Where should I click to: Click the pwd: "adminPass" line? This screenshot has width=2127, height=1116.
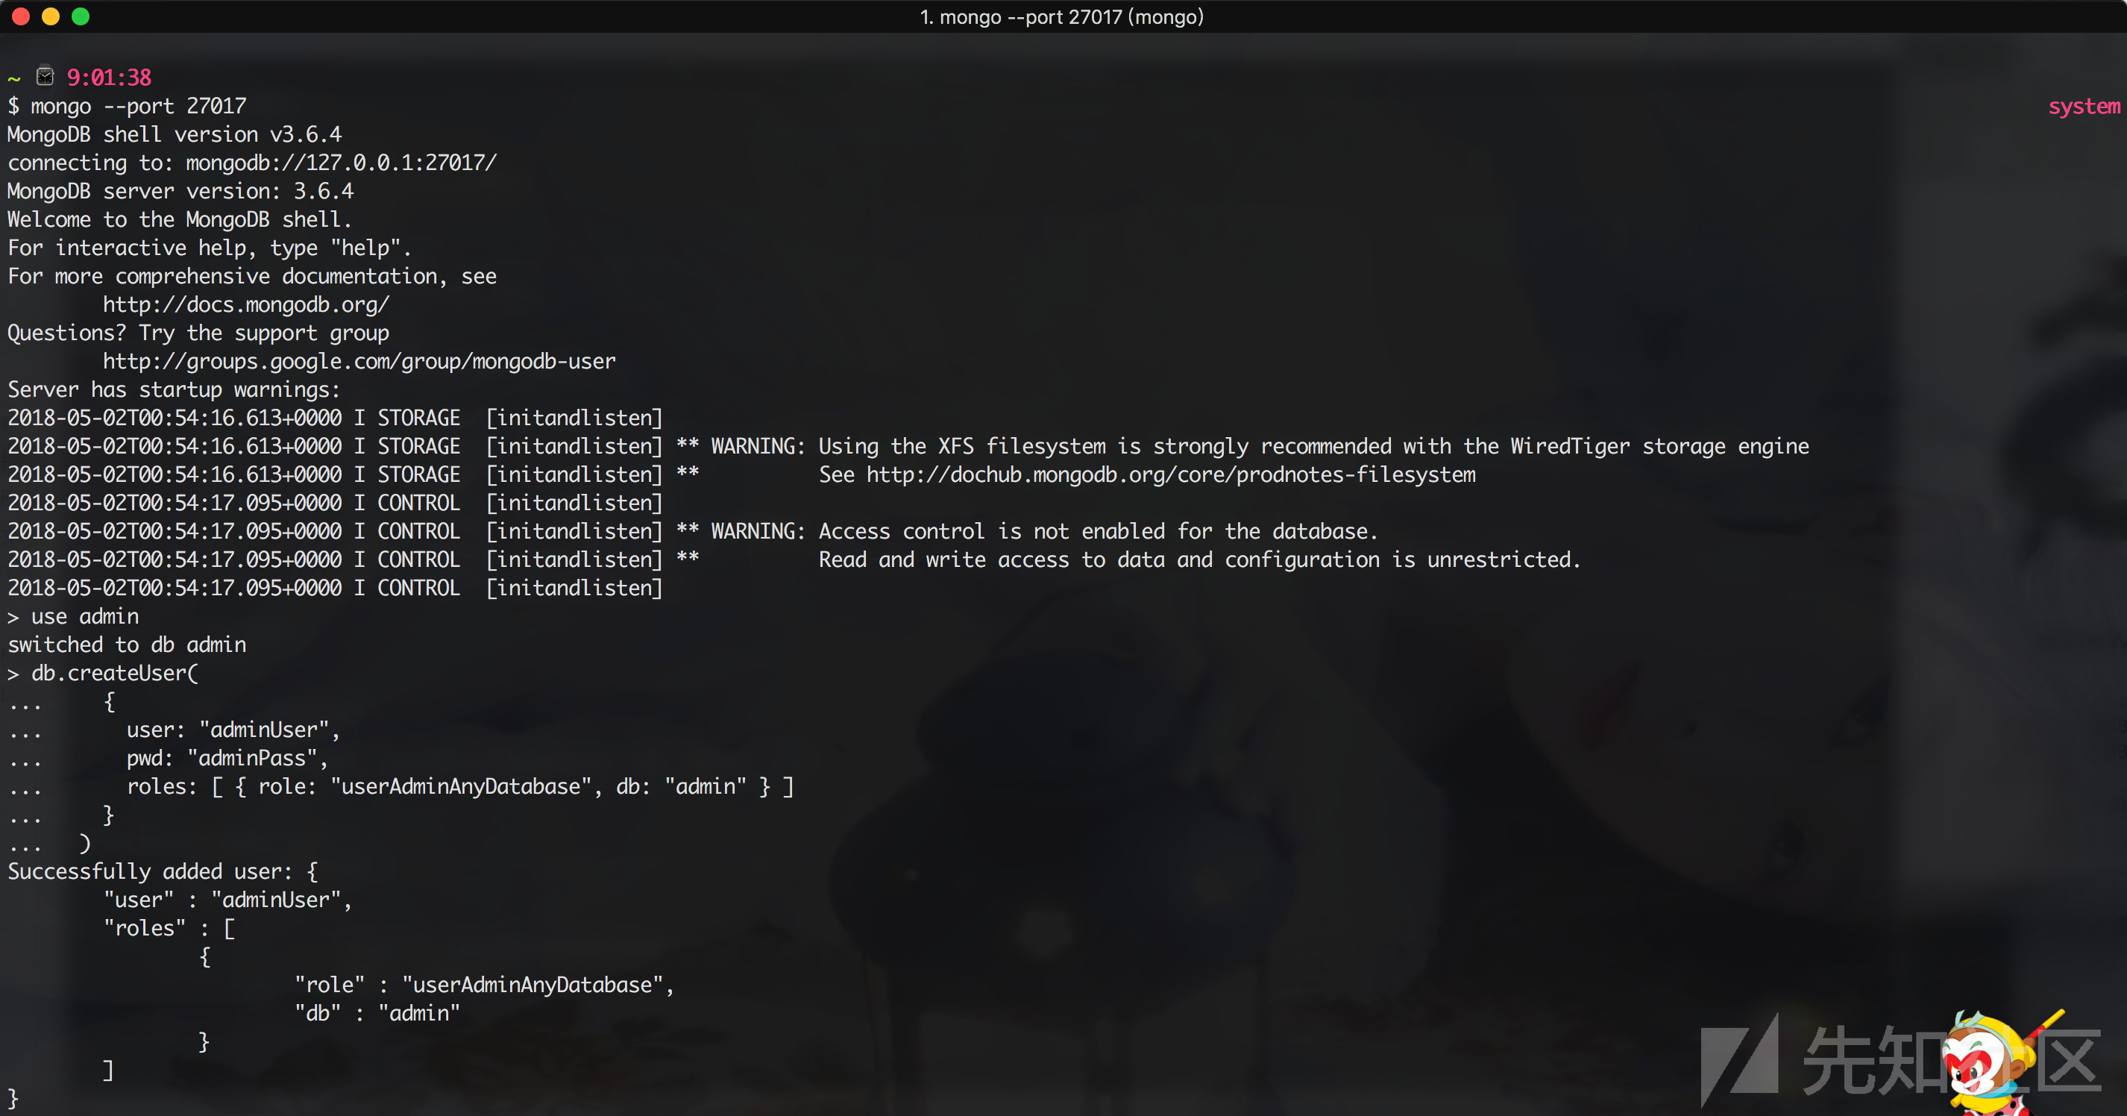tap(227, 759)
